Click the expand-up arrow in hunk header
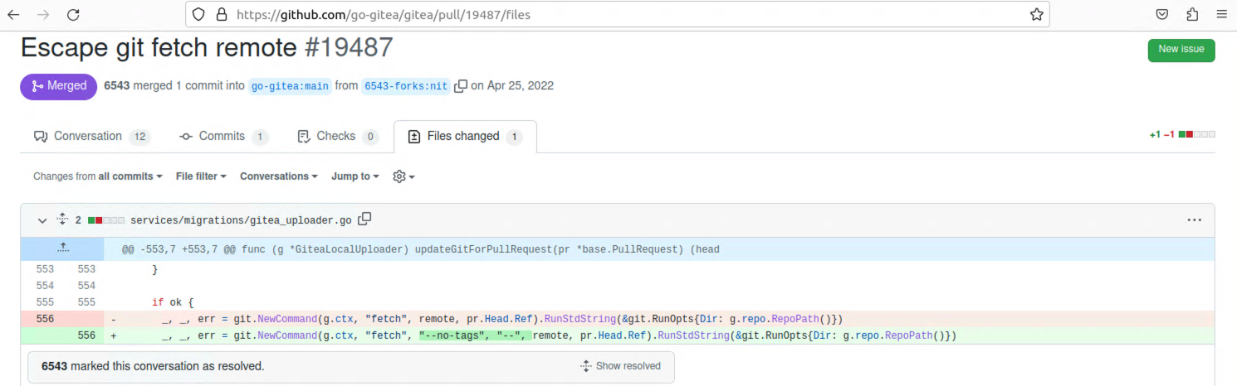The image size is (1237, 386). [62, 248]
